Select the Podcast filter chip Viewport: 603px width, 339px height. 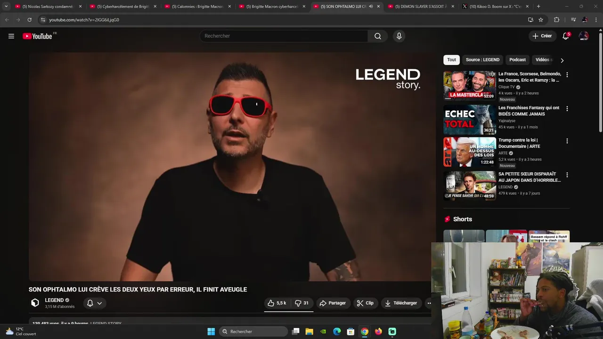(517, 60)
